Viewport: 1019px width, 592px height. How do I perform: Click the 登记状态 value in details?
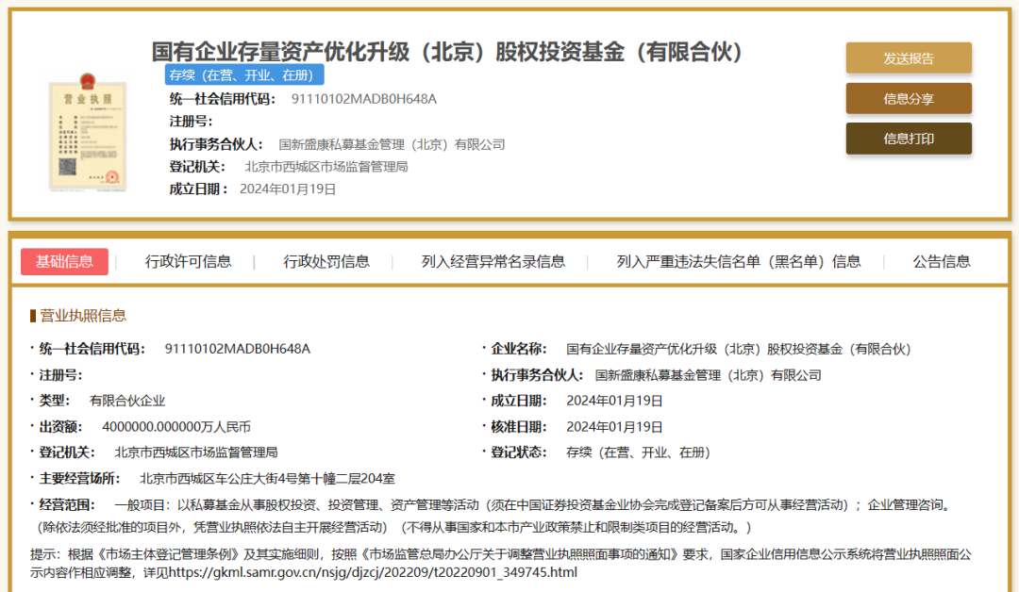coord(638,452)
